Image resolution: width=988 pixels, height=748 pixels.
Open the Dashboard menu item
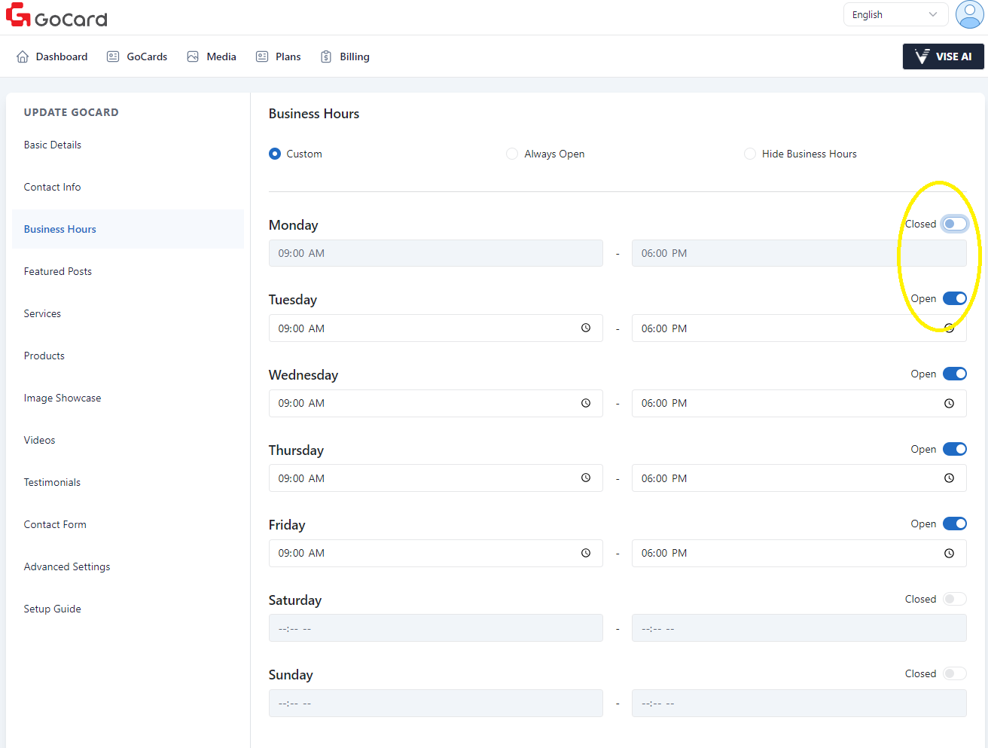(52, 56)
